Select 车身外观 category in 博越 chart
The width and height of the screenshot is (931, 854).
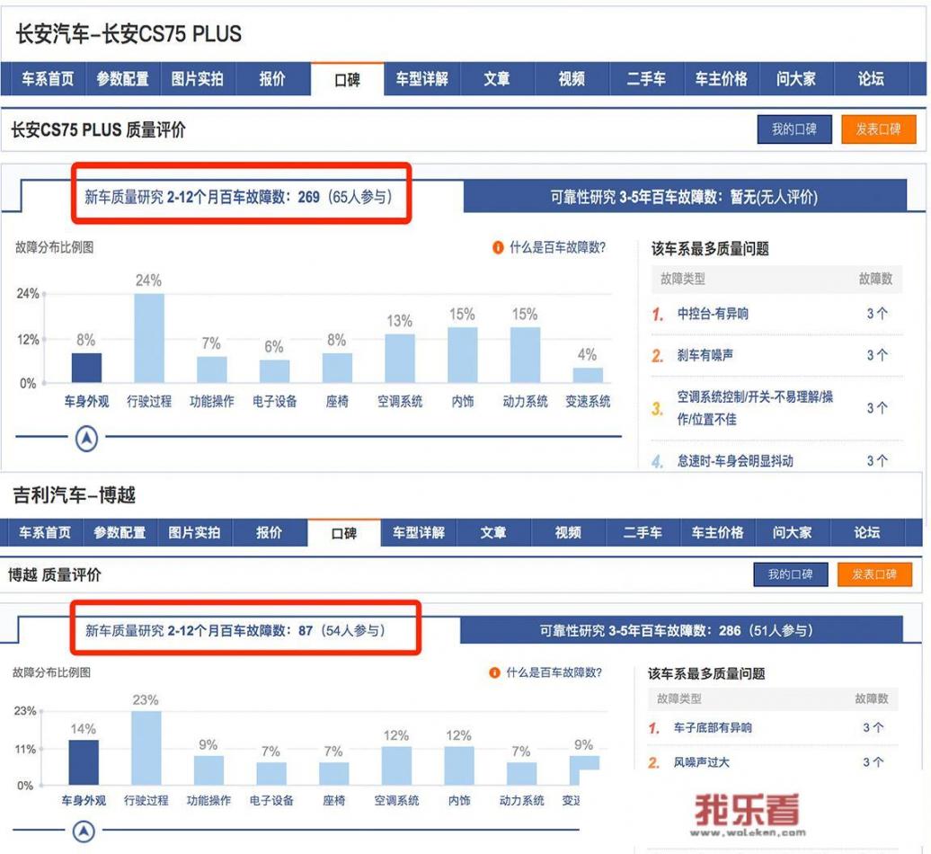click(x=84, y=801)
